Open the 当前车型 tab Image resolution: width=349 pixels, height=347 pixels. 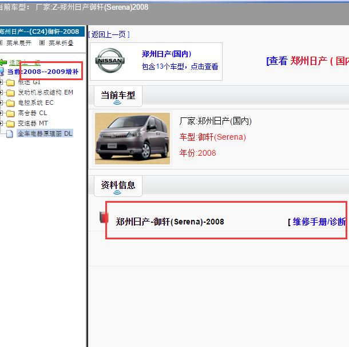118,96
